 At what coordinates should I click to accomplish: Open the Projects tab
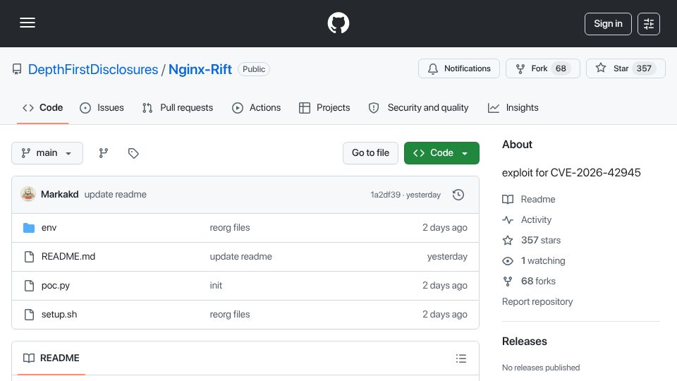pyautogui.click(x=324, y=107)
